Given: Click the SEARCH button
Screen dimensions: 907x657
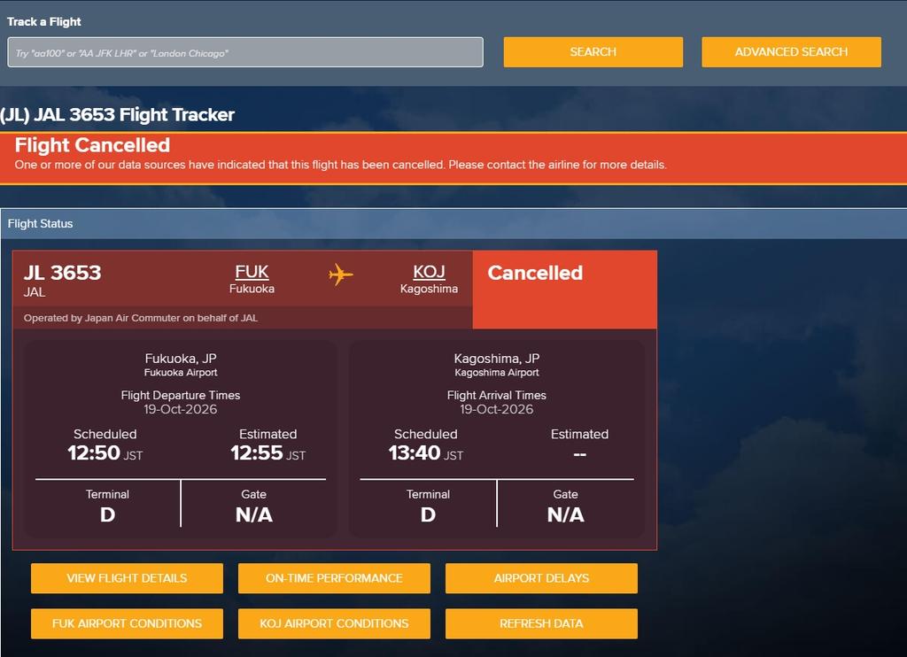Looking at the screenshot, I should click(593, 52).
